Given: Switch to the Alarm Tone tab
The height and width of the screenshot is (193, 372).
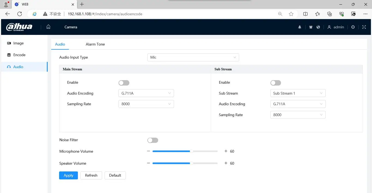Looking at the screenshot, I should tap(95, 44).
